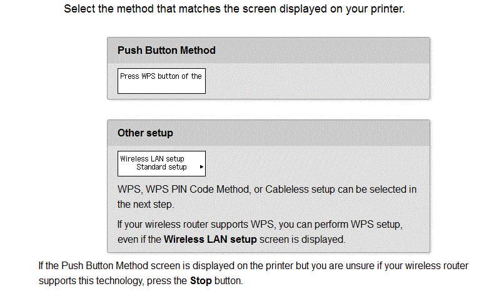Click 'screen is displayed.' text in Other setup
The image size is (489, 291).
tap(302, 239)
